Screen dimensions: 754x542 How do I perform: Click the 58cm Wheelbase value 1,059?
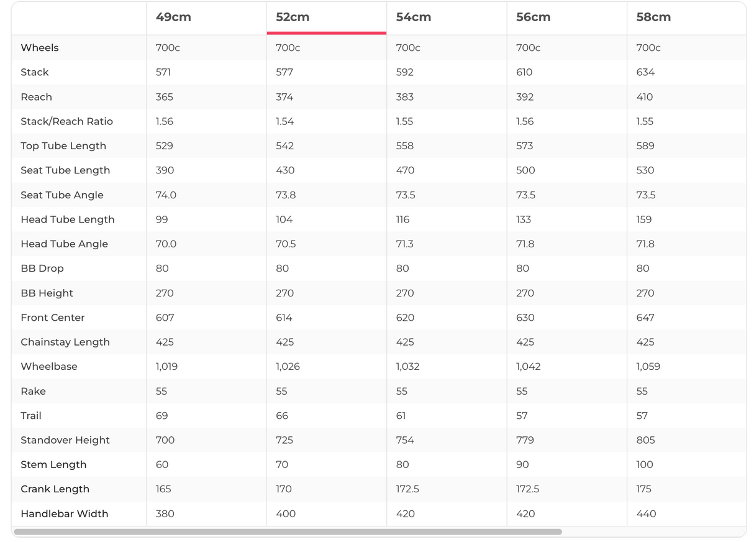pos(648,366)
